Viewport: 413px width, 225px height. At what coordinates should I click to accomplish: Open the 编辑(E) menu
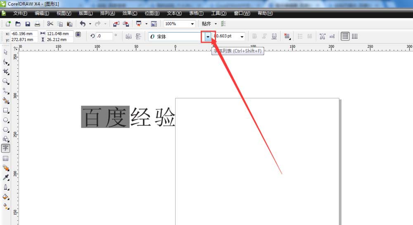pos(42,13)
